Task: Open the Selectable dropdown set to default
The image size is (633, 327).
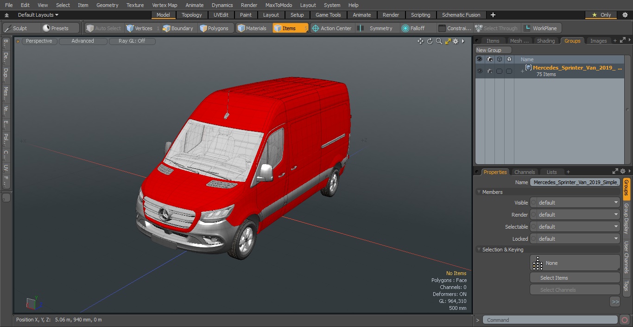Action: point(578,227)
